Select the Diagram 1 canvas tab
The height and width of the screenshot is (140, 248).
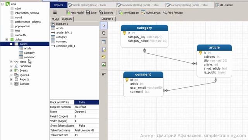click(107, 19)
